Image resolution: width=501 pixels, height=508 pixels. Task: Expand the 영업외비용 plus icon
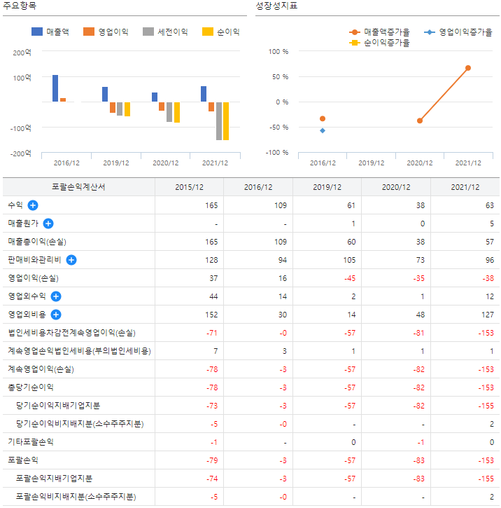pyautogui.click(x=56, y=315)
